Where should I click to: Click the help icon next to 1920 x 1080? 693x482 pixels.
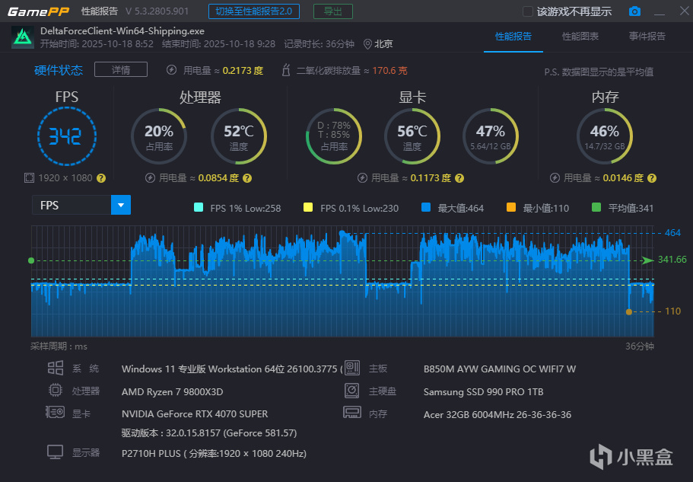[x=101, y=178]
